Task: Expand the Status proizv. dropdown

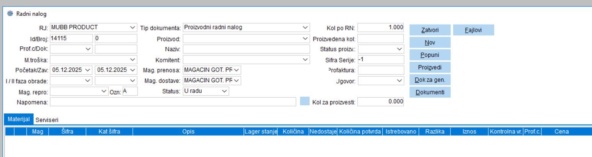Action: (400, 49)
